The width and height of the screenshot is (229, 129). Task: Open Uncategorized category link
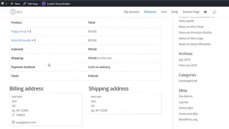coord(188,81)
